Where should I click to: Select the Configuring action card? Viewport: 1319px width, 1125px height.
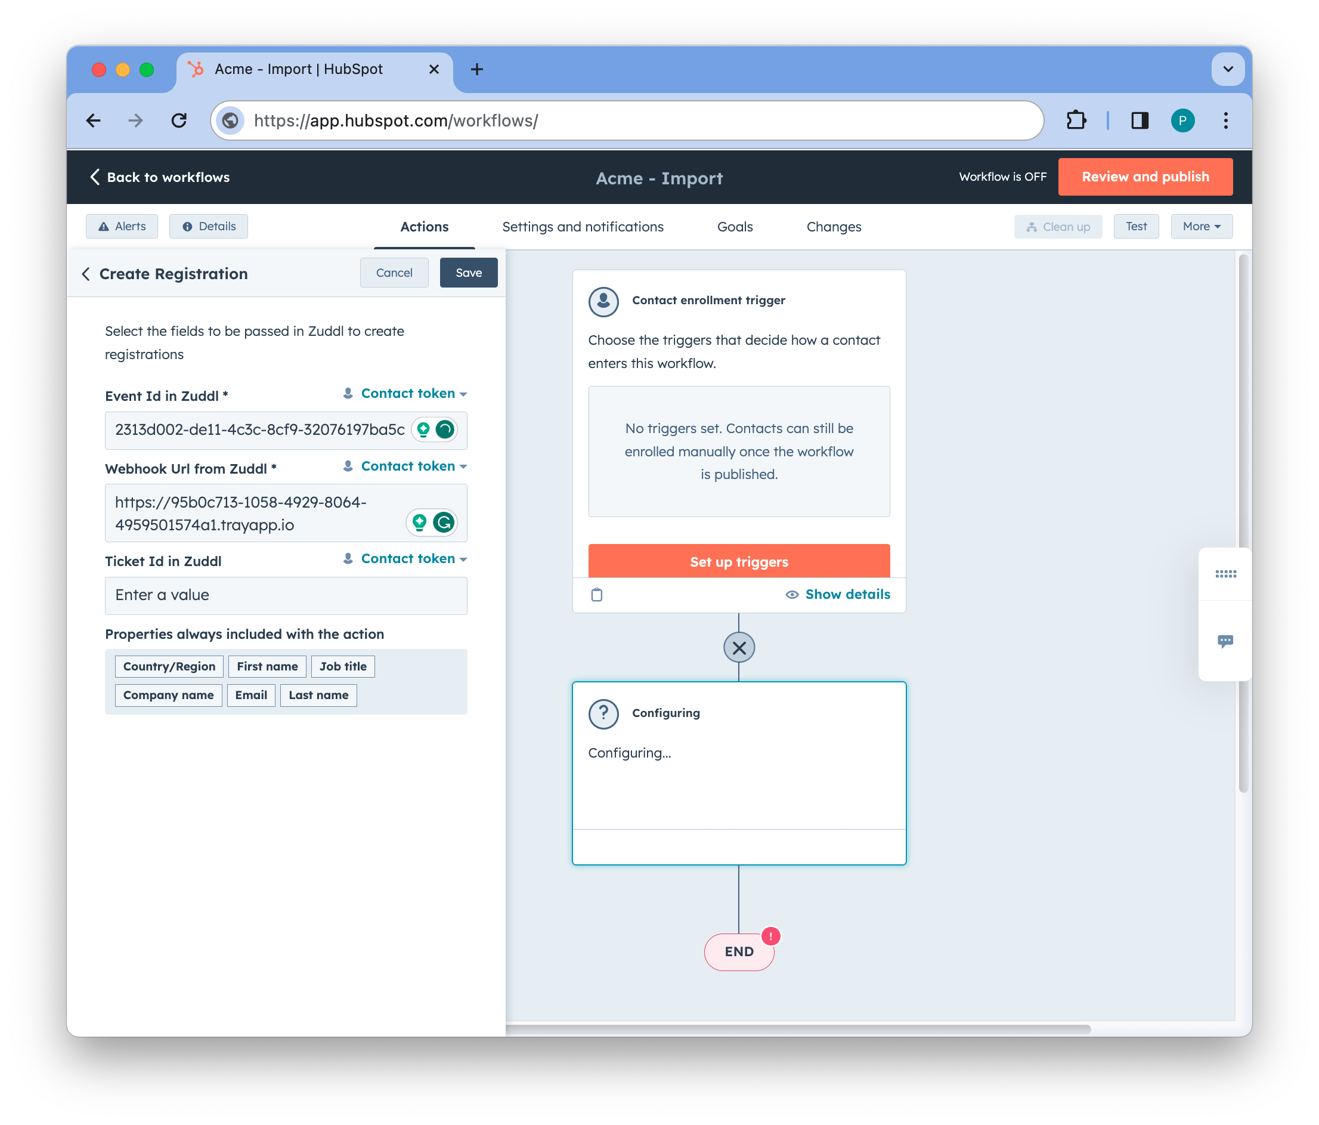coord(739,774)
